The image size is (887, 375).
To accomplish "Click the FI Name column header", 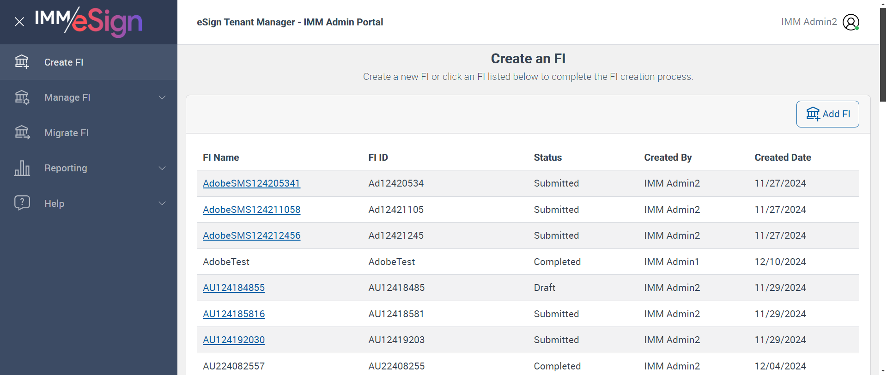I will (x=221, y=157).
